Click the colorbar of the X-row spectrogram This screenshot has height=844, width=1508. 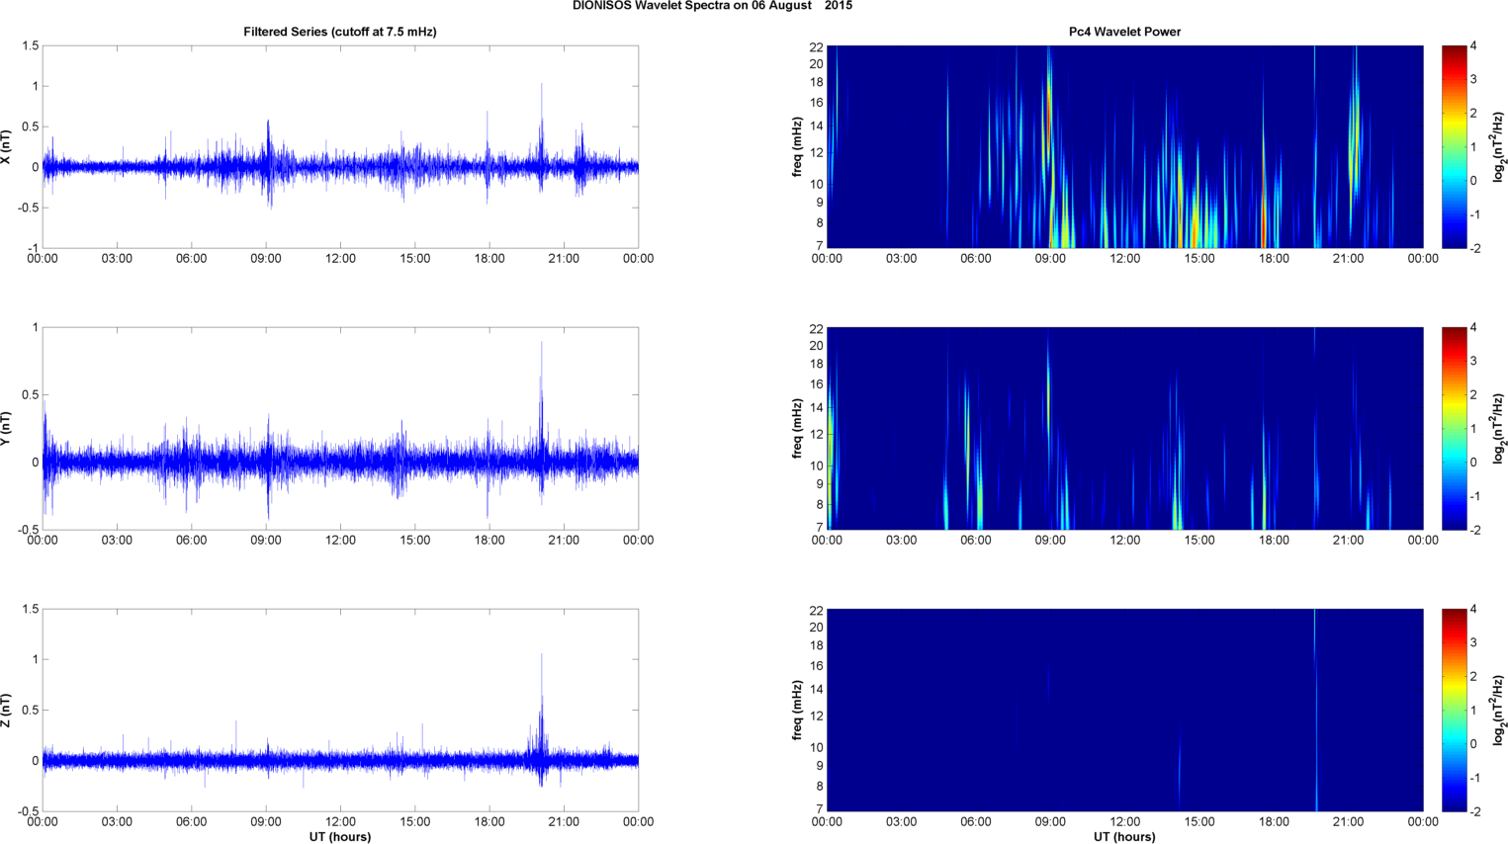click(x=1454, y=146)
